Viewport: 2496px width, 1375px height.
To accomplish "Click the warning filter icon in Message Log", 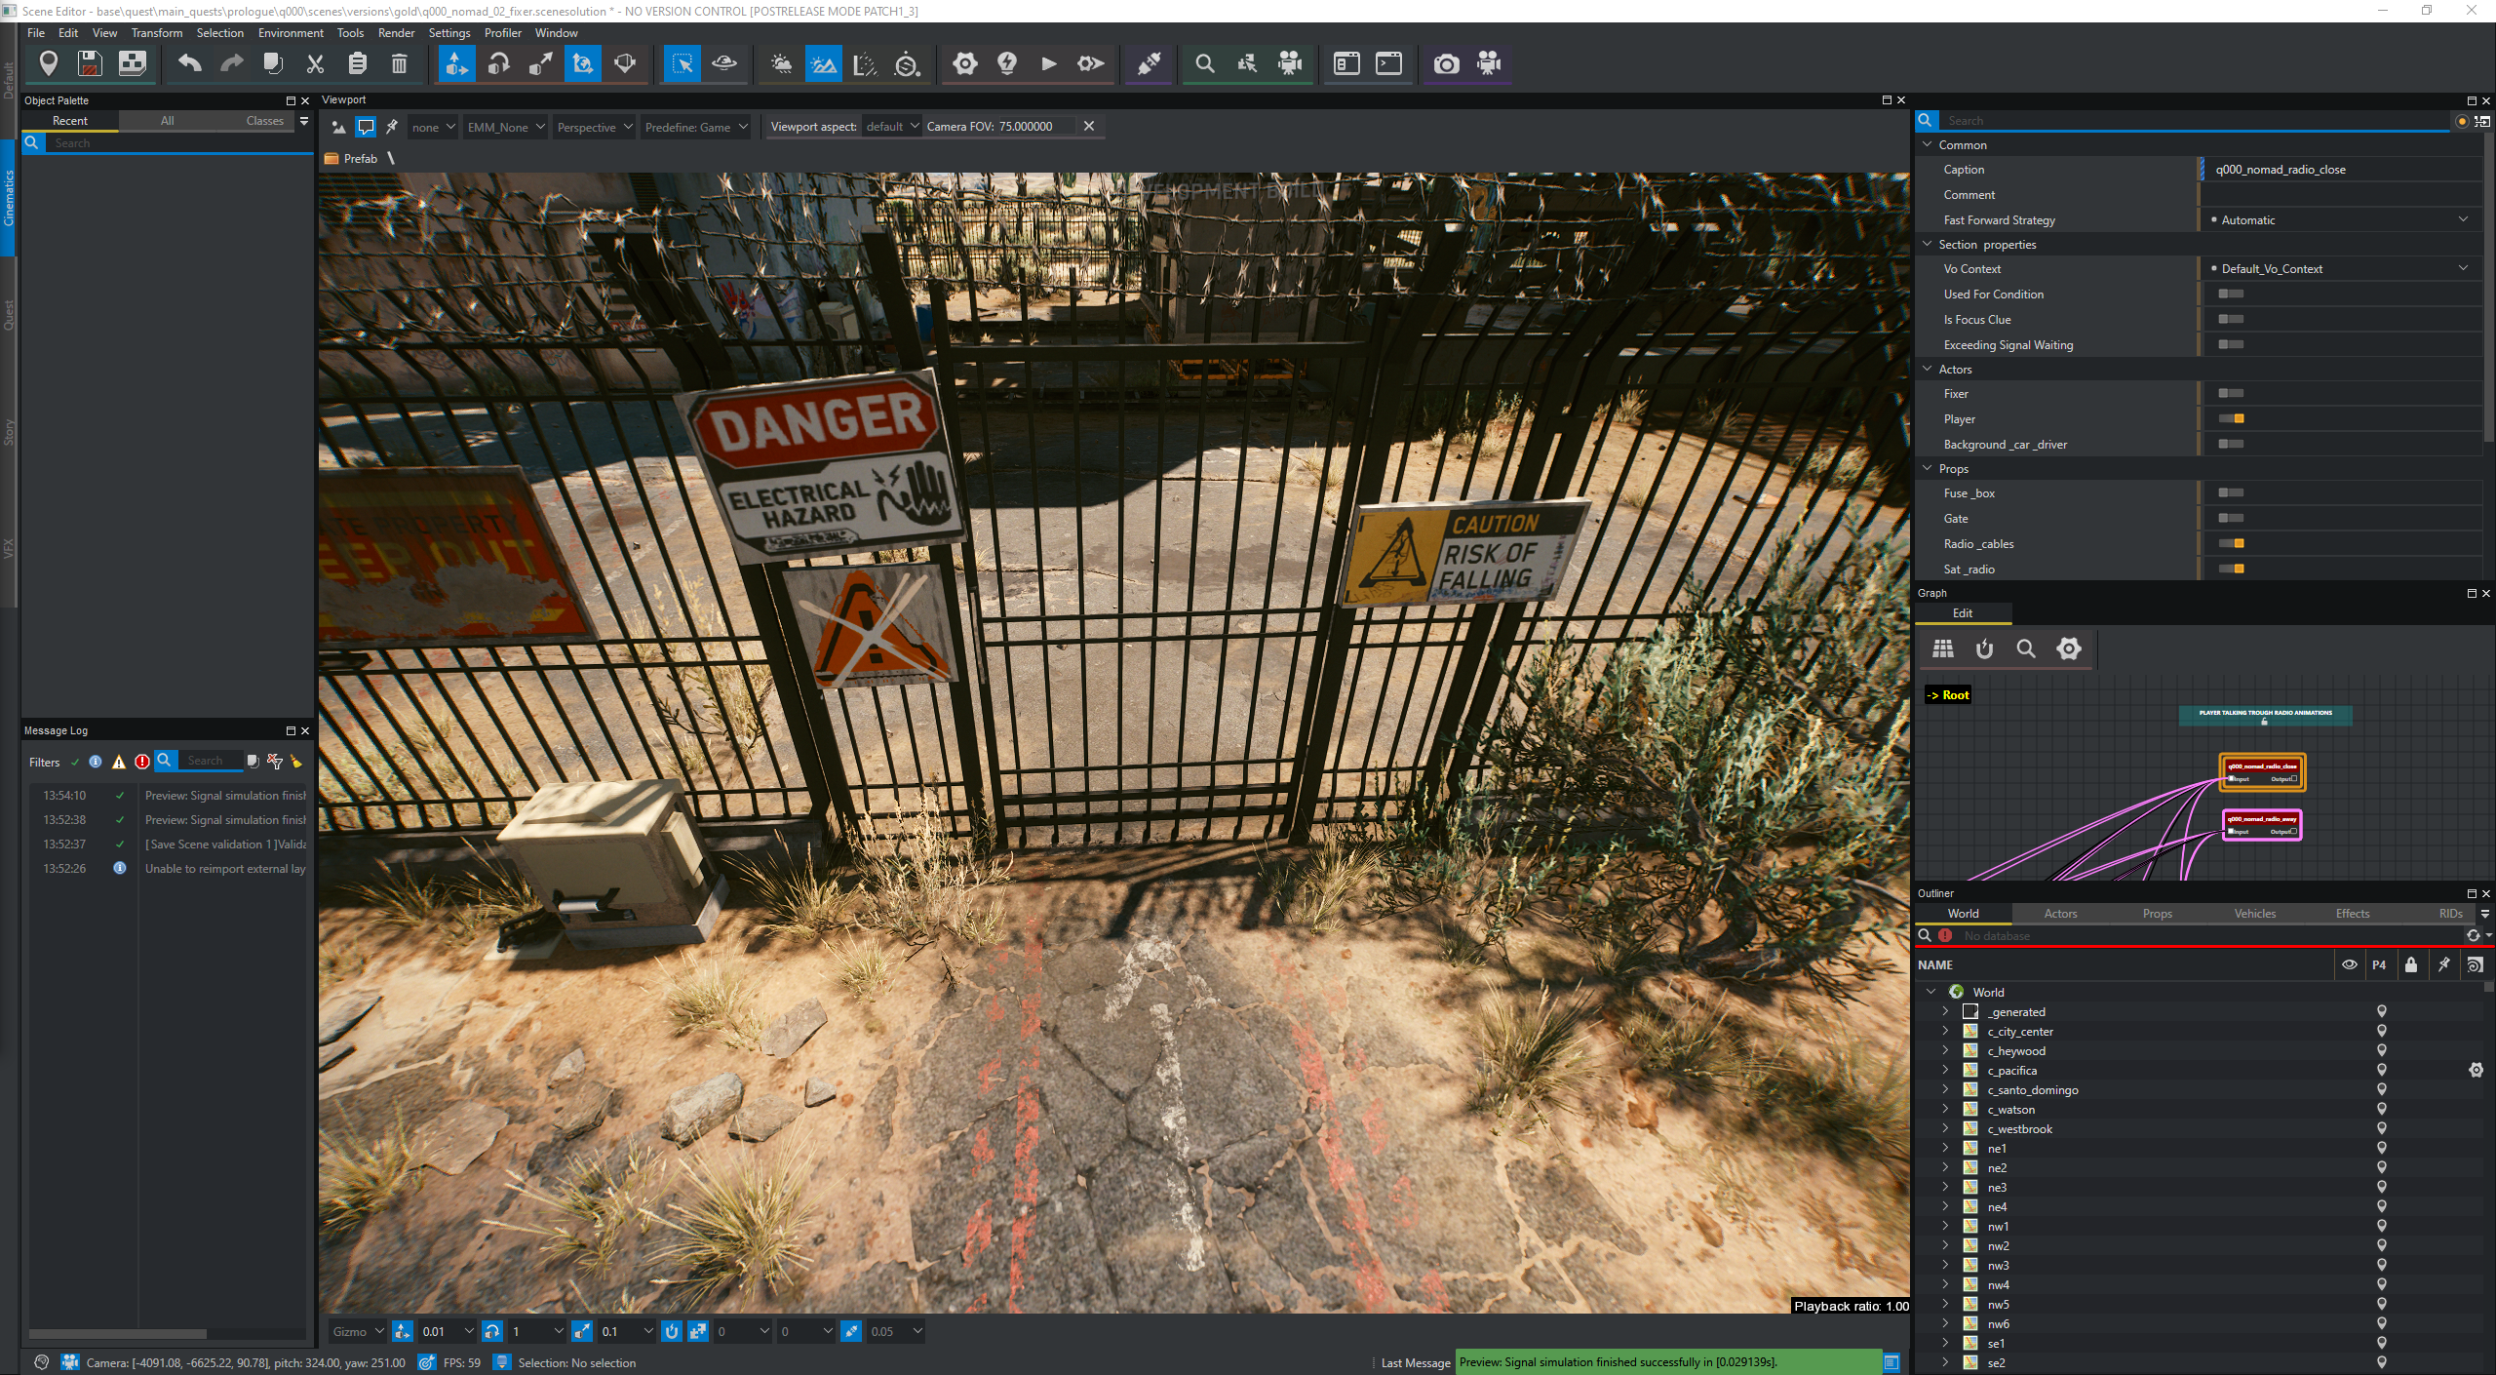I will click(x=119, y=762).
